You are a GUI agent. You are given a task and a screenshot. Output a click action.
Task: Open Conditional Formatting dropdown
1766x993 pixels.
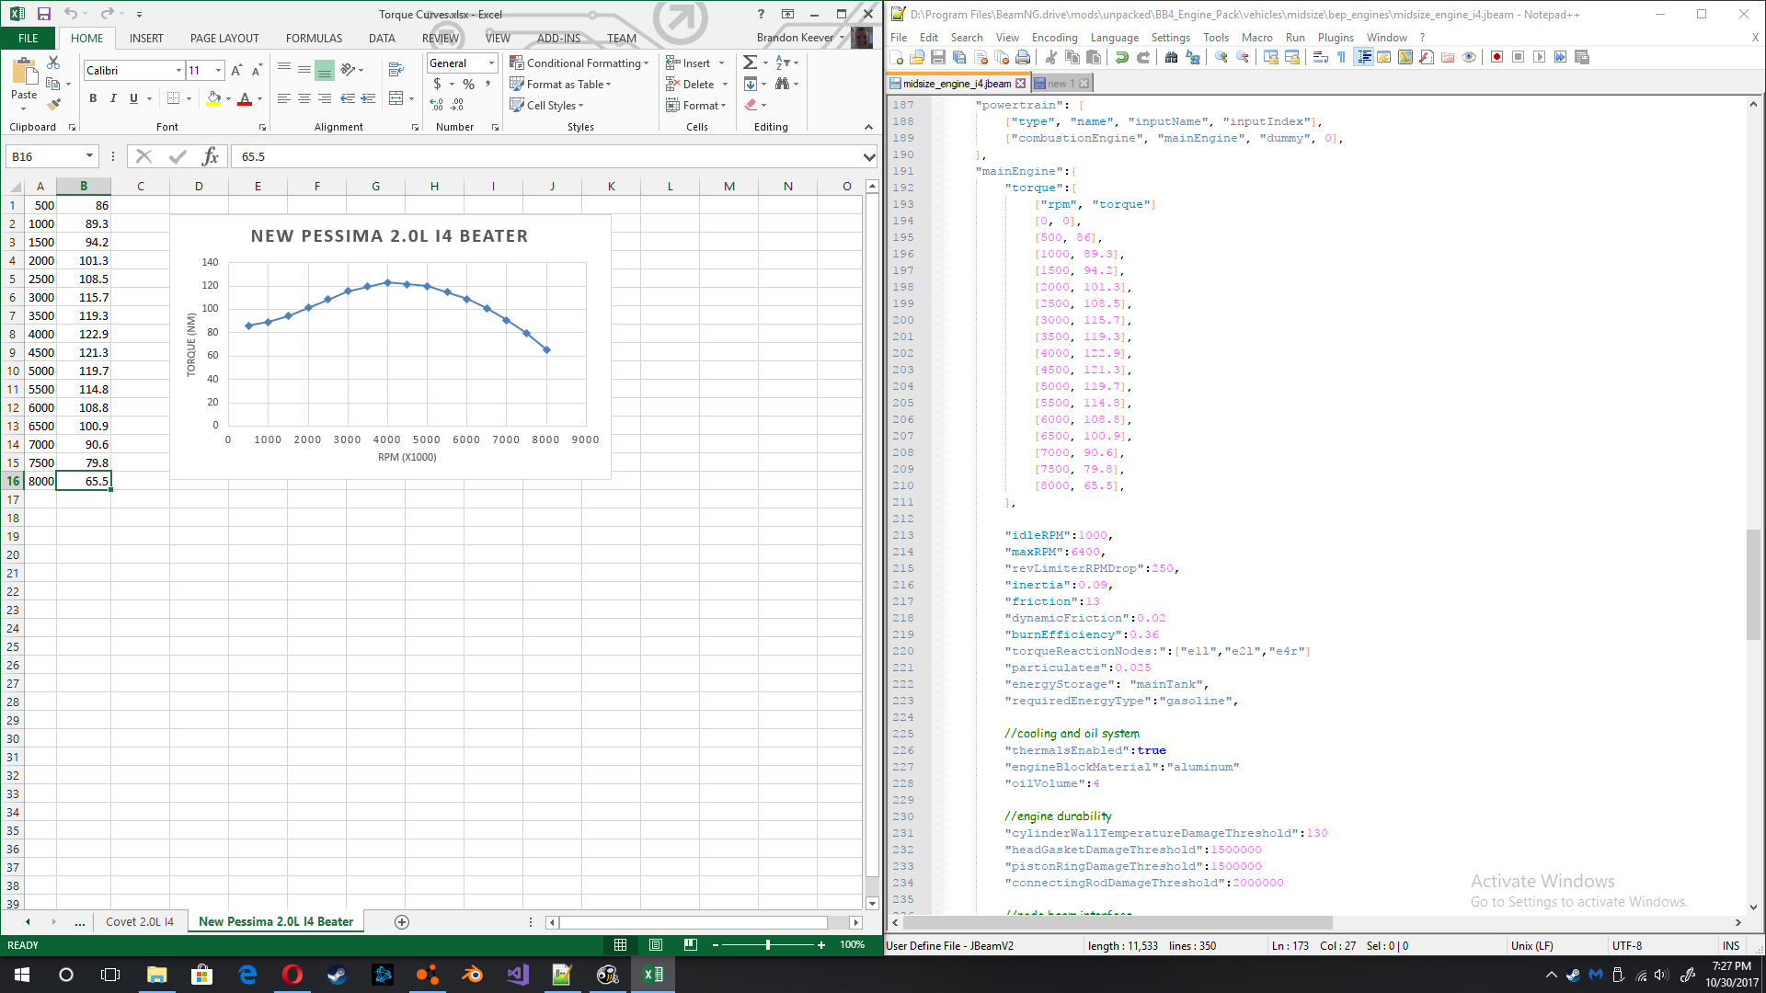(x=579, y=63)
